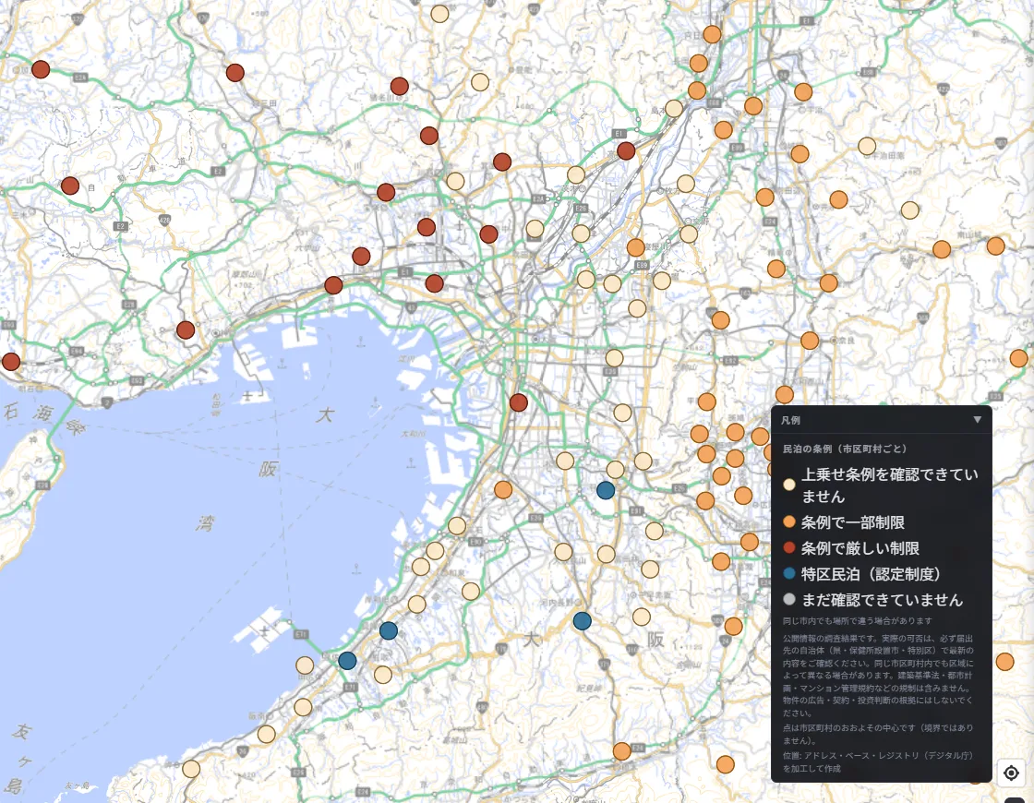Collapse the 凡例 legend panel arrow
Image resolution: width=1034 pixels, height=803 pixels.
coord(977,419)
